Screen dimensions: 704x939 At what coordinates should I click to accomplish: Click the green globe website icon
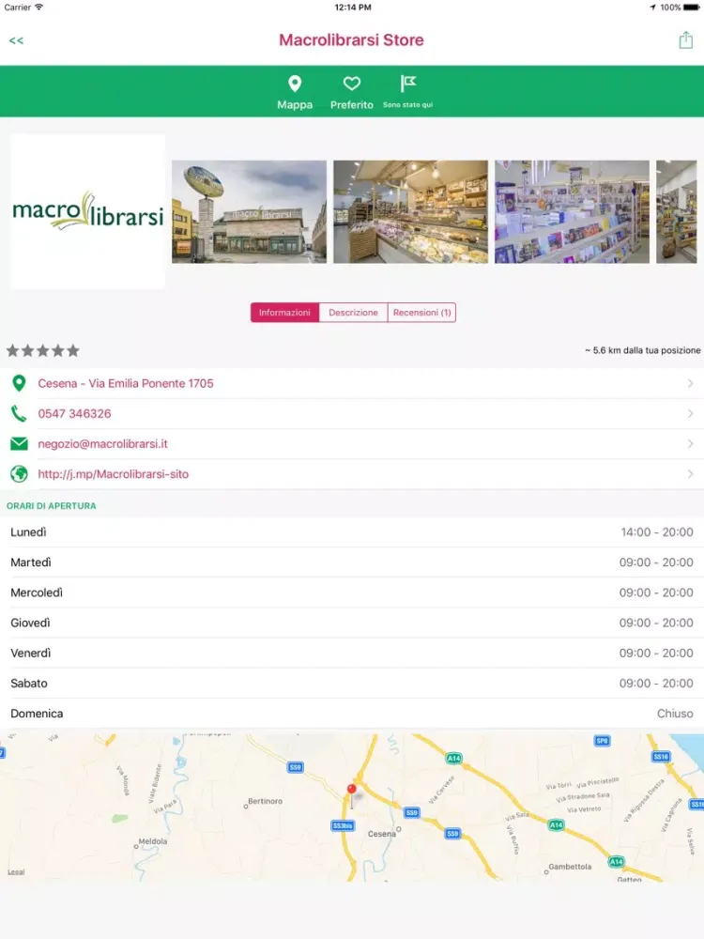pyautogui.click(x=19, y=474)
